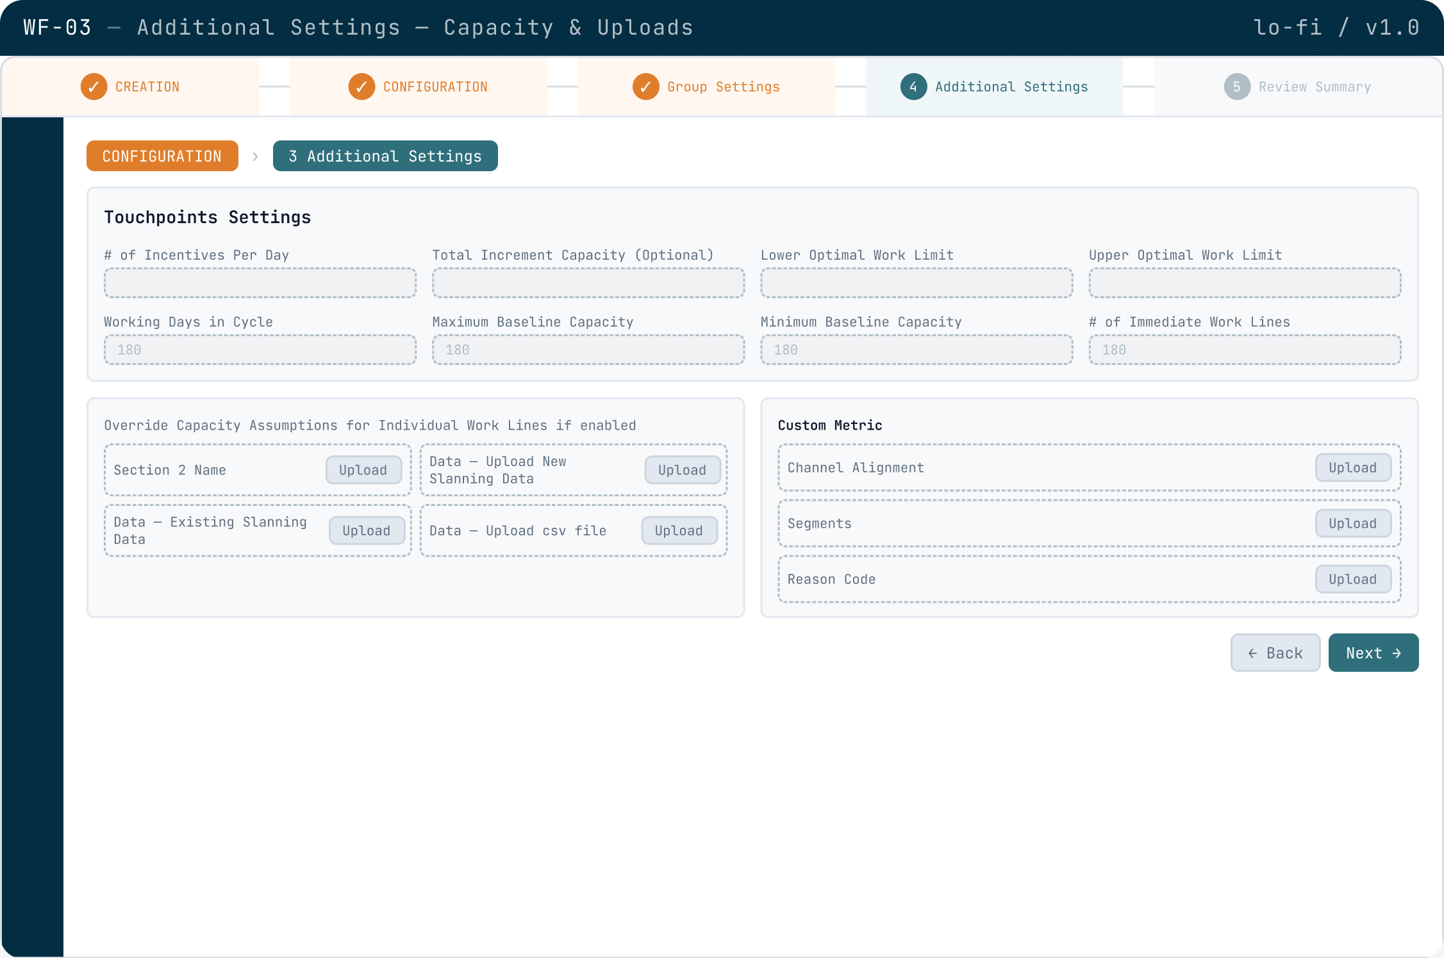The height and width of the screenshot is (958, 1444).
Task: Upload the Reason Code metric
Action: 1354,579
